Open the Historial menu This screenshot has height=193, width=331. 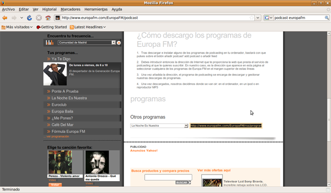click(x=50, y=9)
